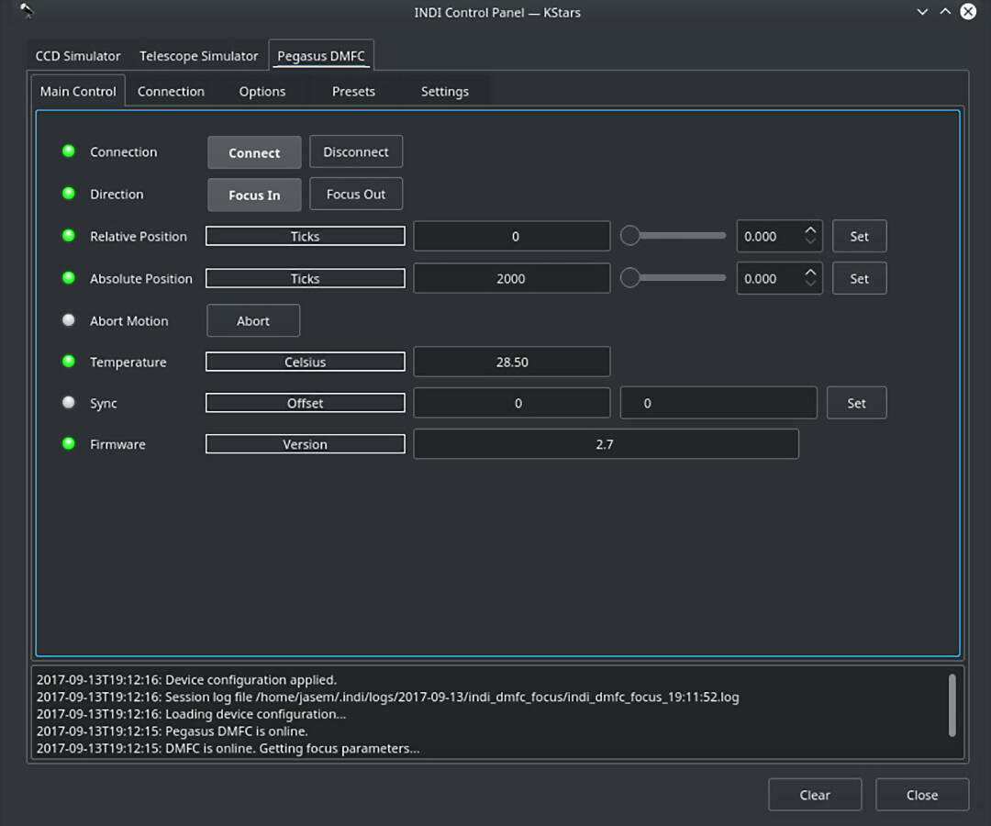Click the second Sync offset input field
Viewport: 991px width, 826px height.
click(718, 403)
